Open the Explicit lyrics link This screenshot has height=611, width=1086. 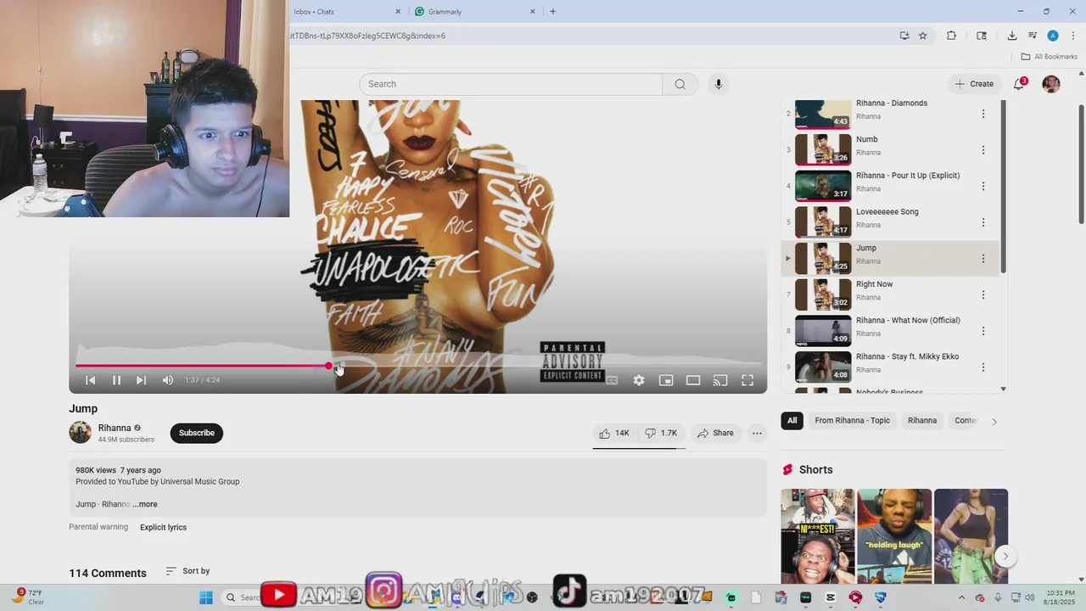[163, 527]
